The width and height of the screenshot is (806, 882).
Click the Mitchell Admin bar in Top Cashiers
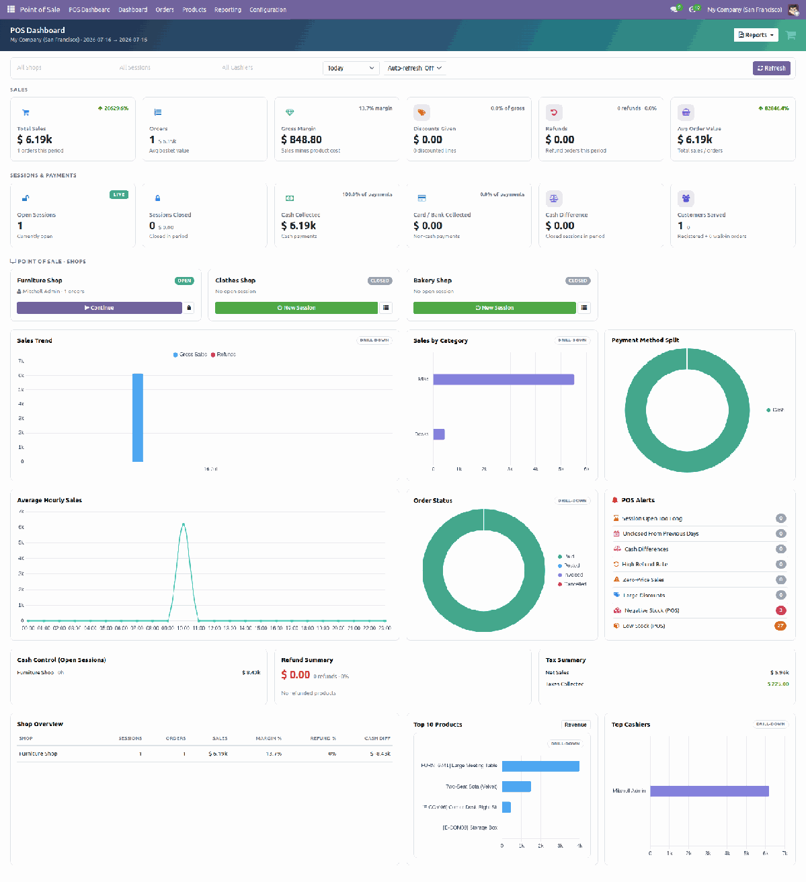pos(709,791)
